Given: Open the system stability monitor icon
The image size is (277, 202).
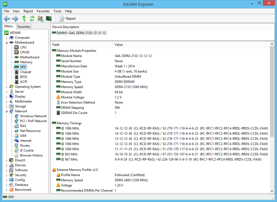Looking at the screenshot, I should click(x=49, y=18).
